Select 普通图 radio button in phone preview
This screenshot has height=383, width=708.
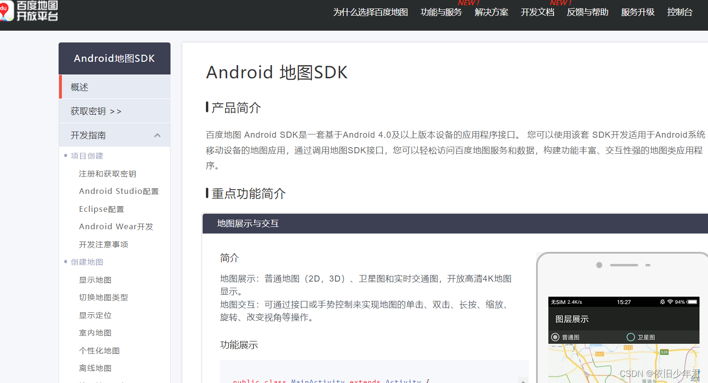click(555, 337)
